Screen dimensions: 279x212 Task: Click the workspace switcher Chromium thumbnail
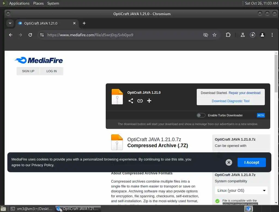pos(248,209)
